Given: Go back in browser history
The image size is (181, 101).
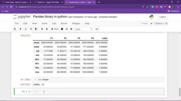Looking at the screenshot, I should (x=3, y=7).
